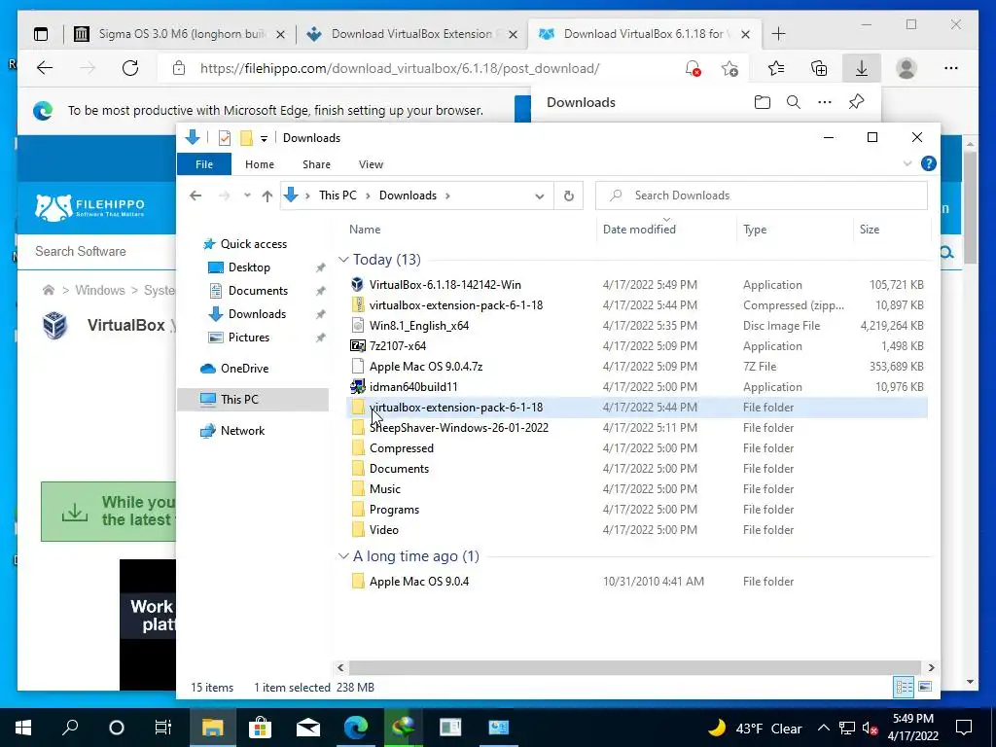Open Explorer help question mark
Viewport: 996px width, 747px height.
[928, 163]
